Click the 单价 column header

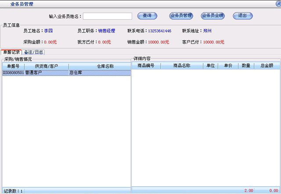point(228,66)
